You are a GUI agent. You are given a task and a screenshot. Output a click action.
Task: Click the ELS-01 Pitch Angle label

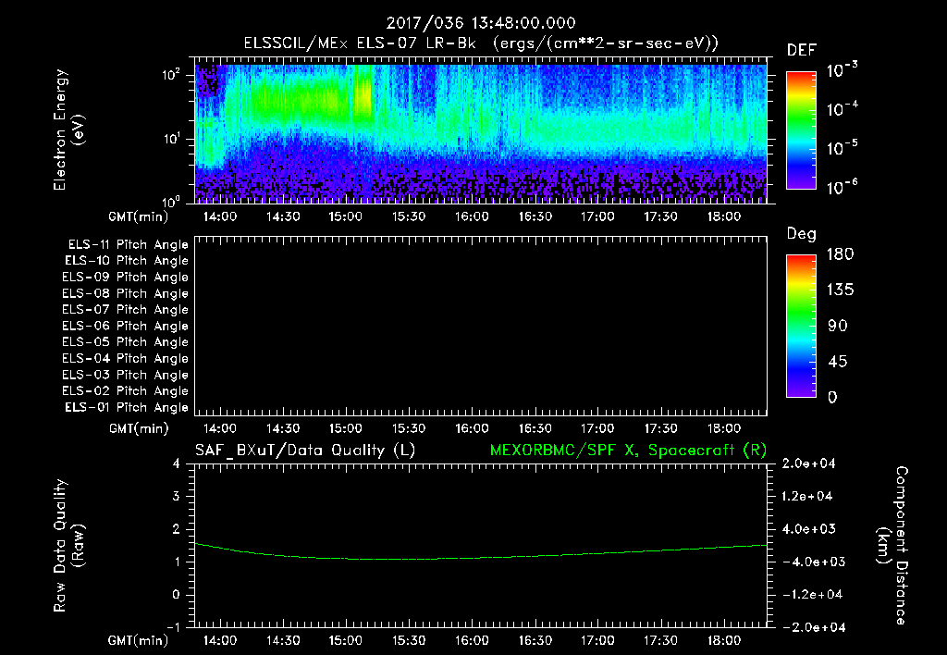(x=126, y=407)
